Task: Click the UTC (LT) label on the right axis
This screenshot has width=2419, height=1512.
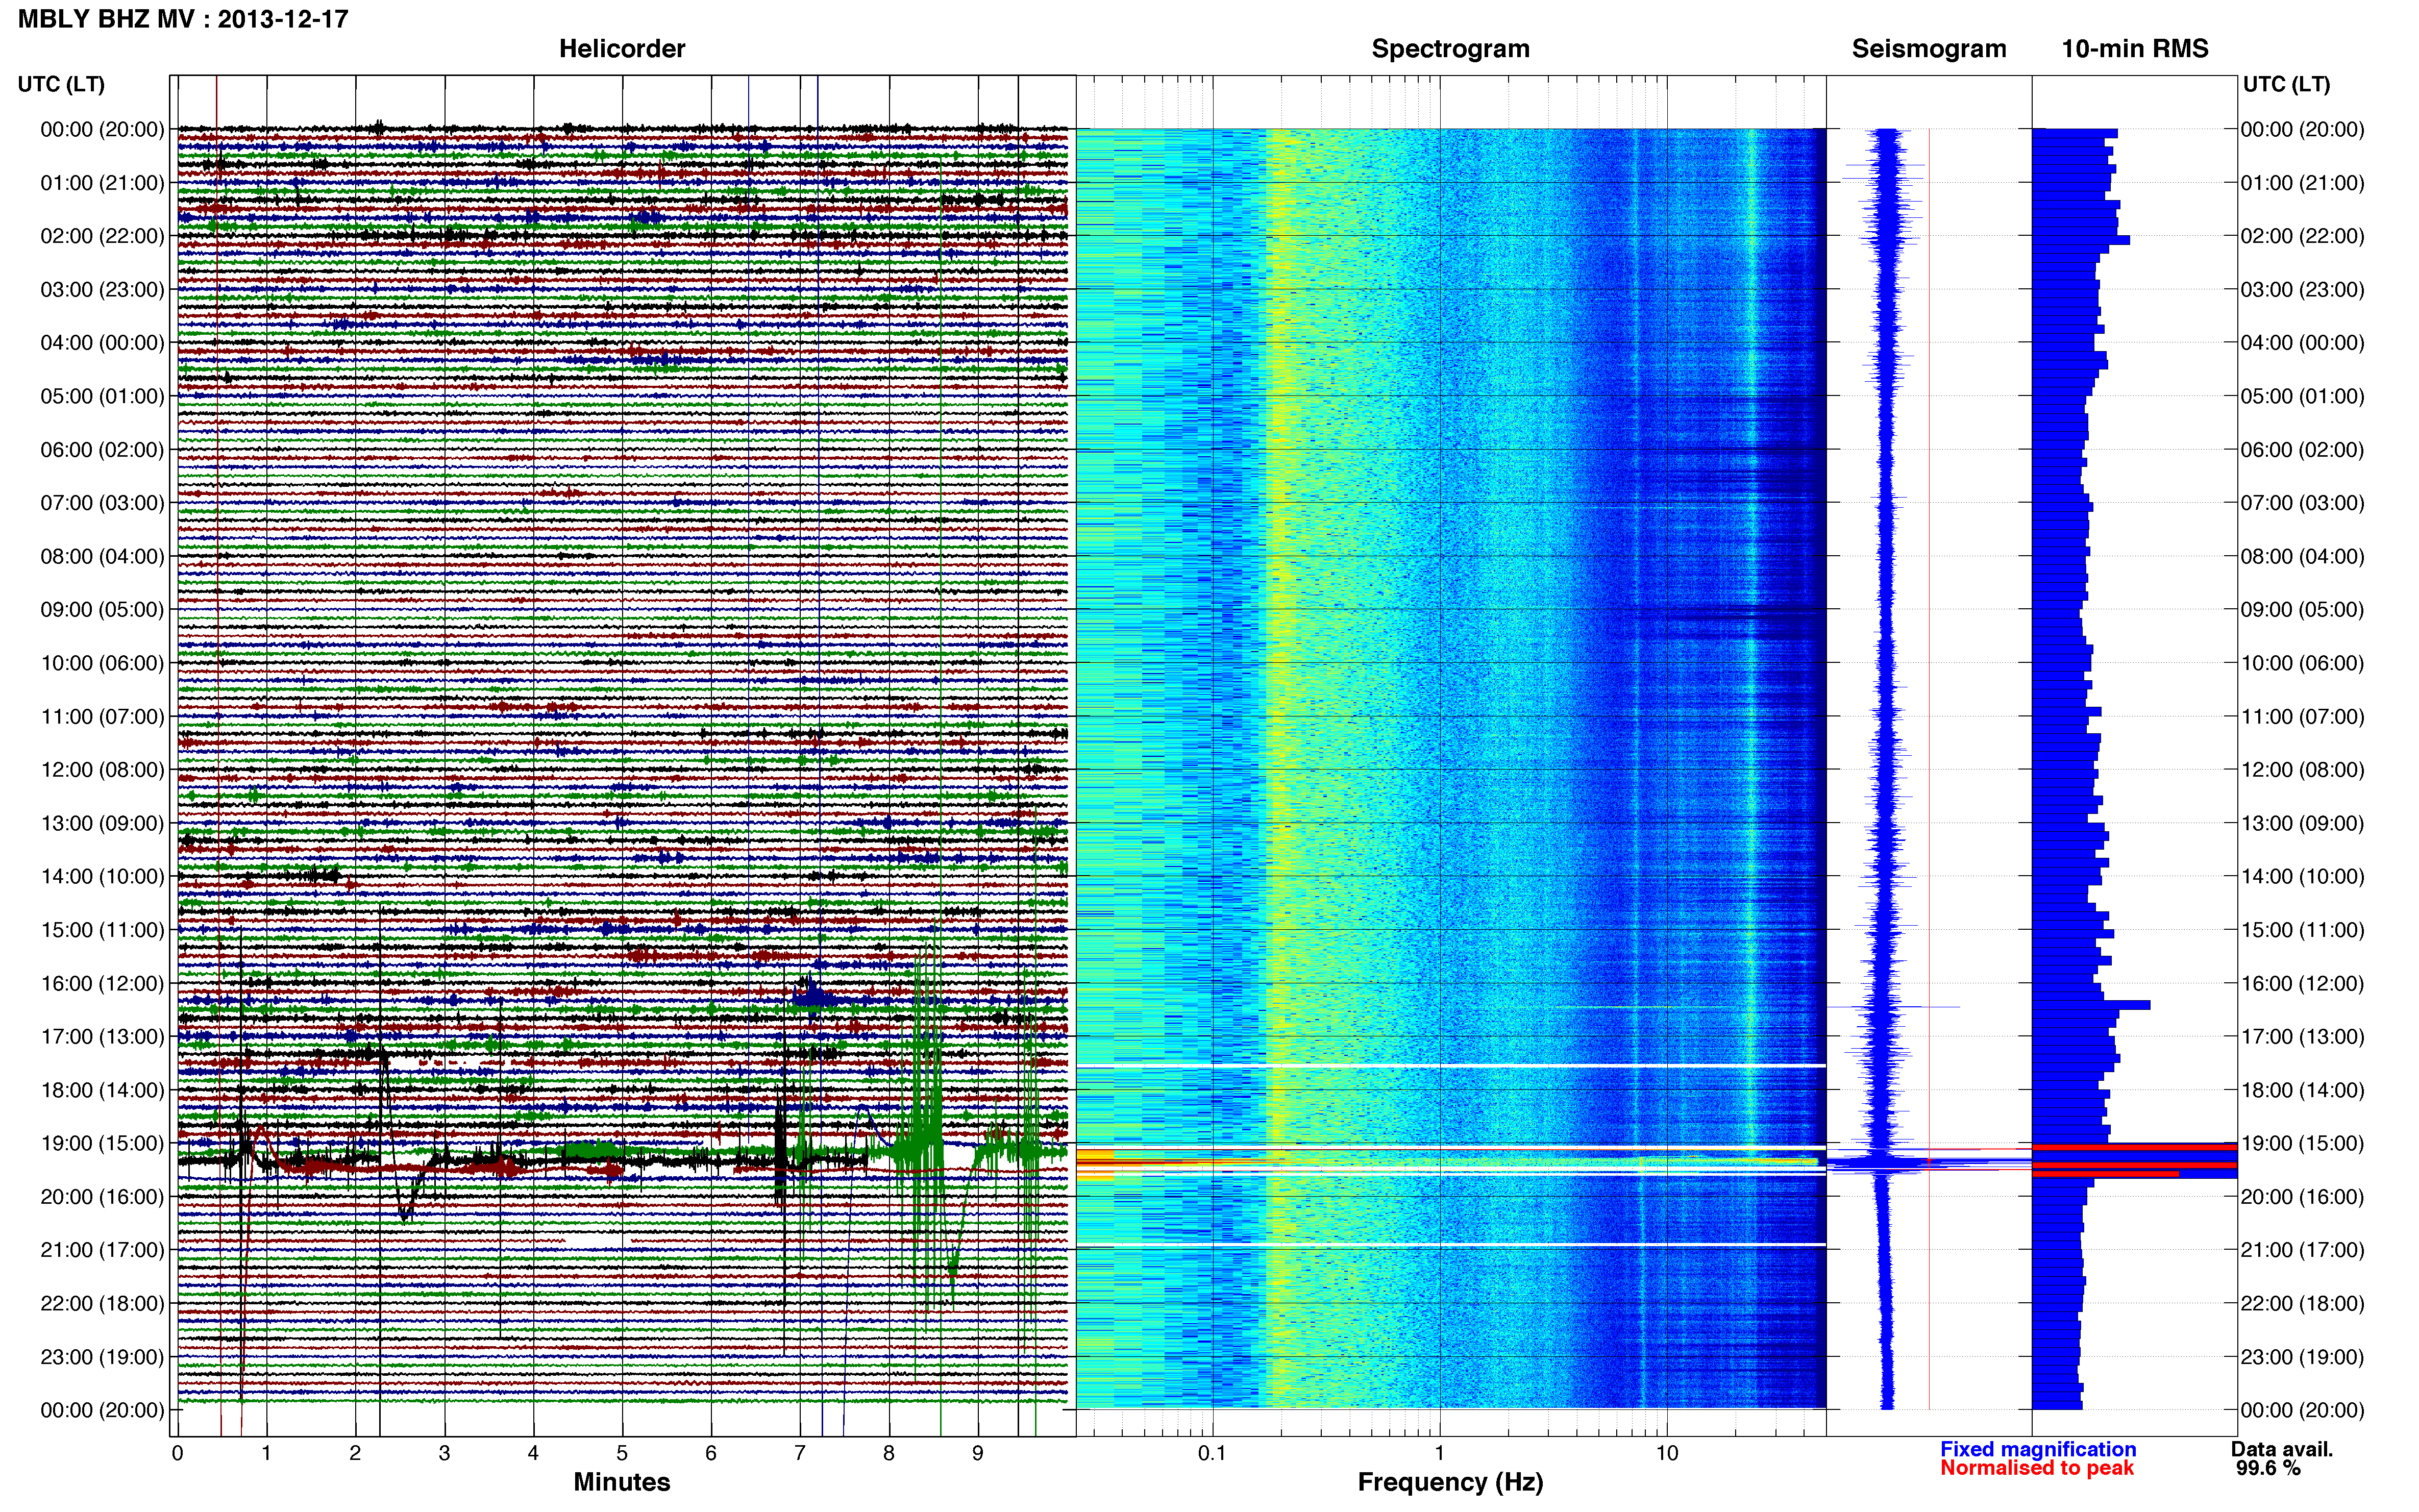Action: (x=2286, y=84)
